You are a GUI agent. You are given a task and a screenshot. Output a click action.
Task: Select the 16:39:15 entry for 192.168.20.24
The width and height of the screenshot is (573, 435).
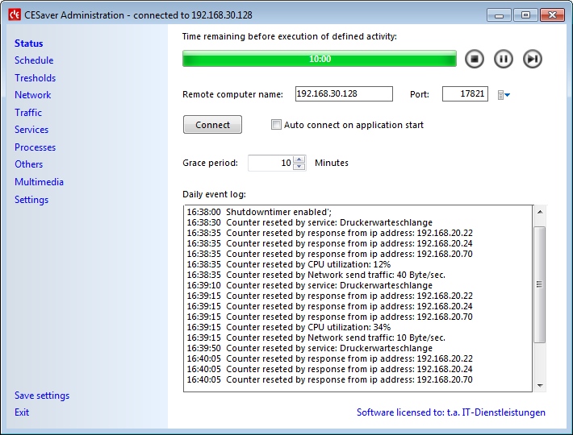[x=329, y=306]
